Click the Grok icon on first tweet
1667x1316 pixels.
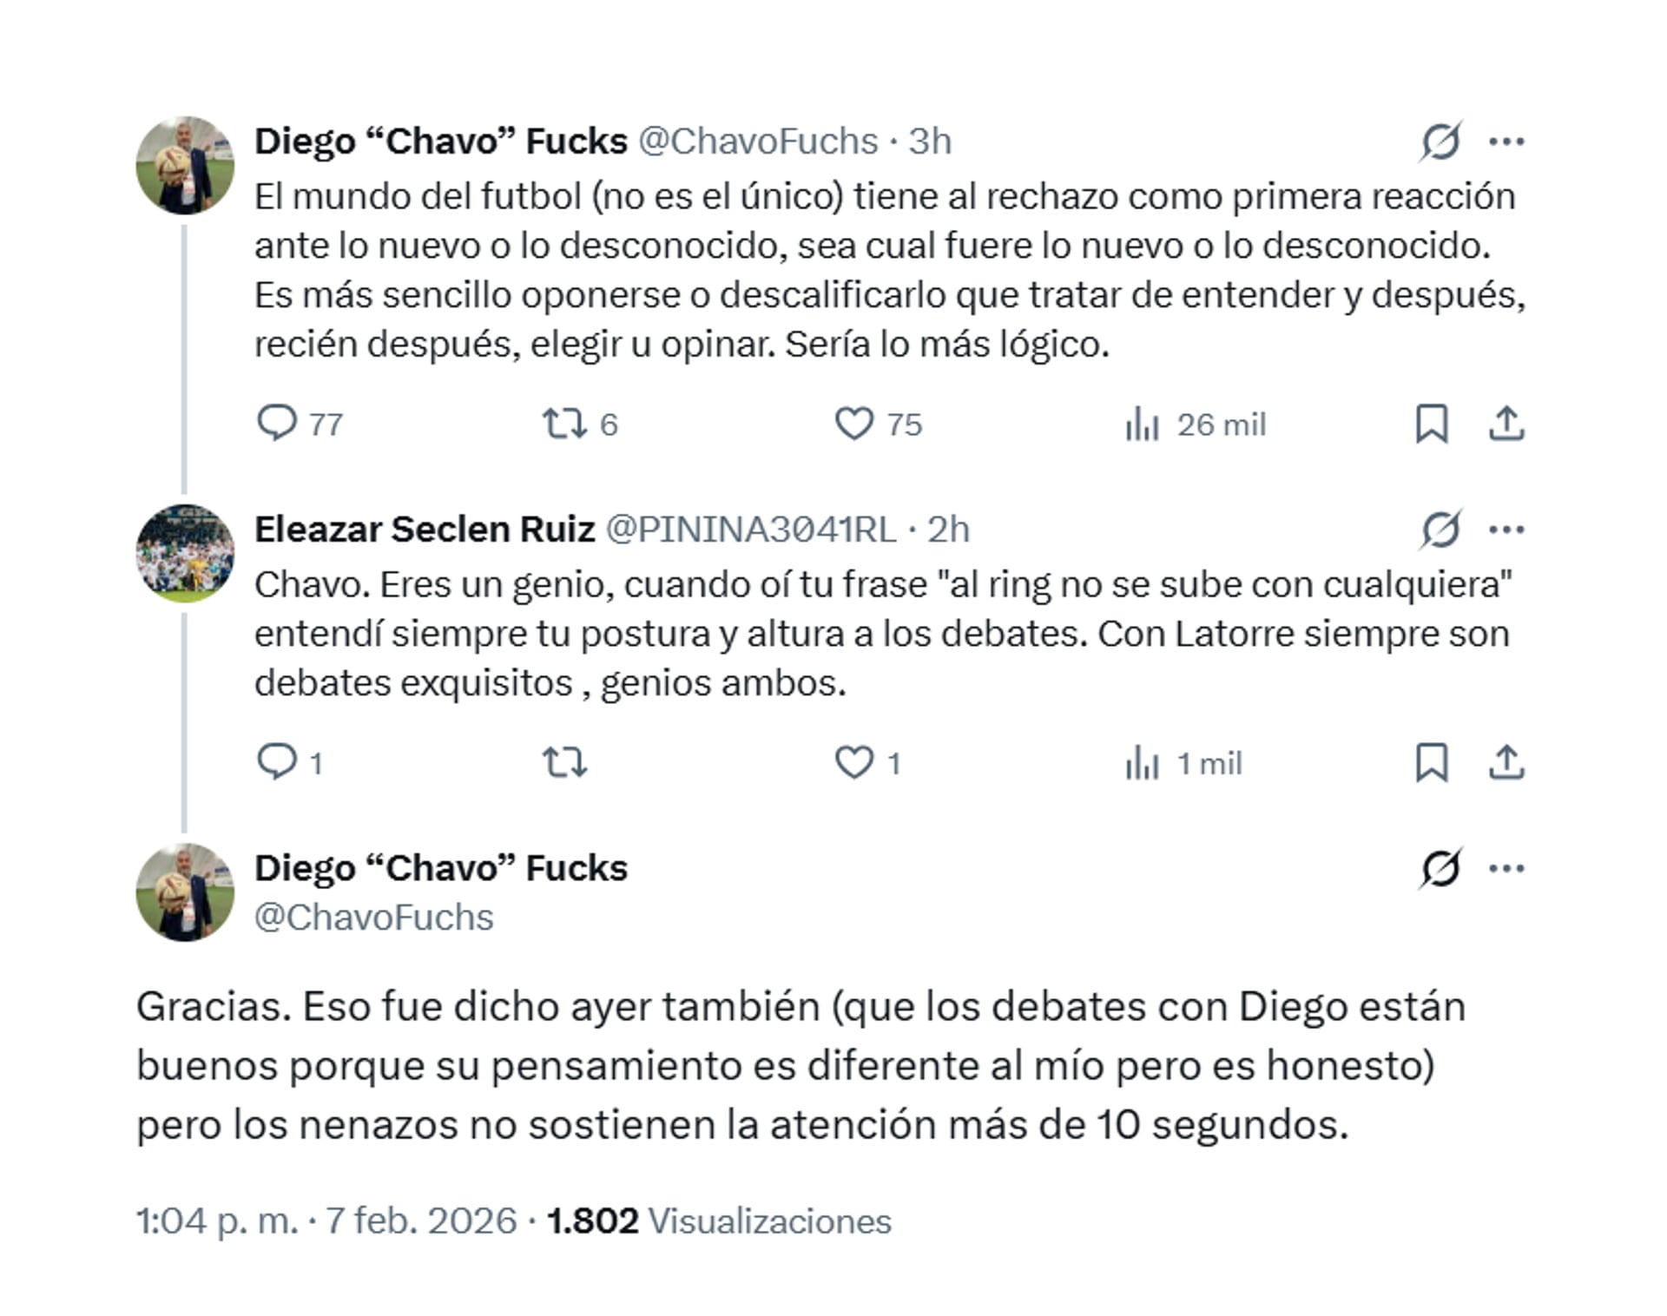click(x=1440, y=141)
